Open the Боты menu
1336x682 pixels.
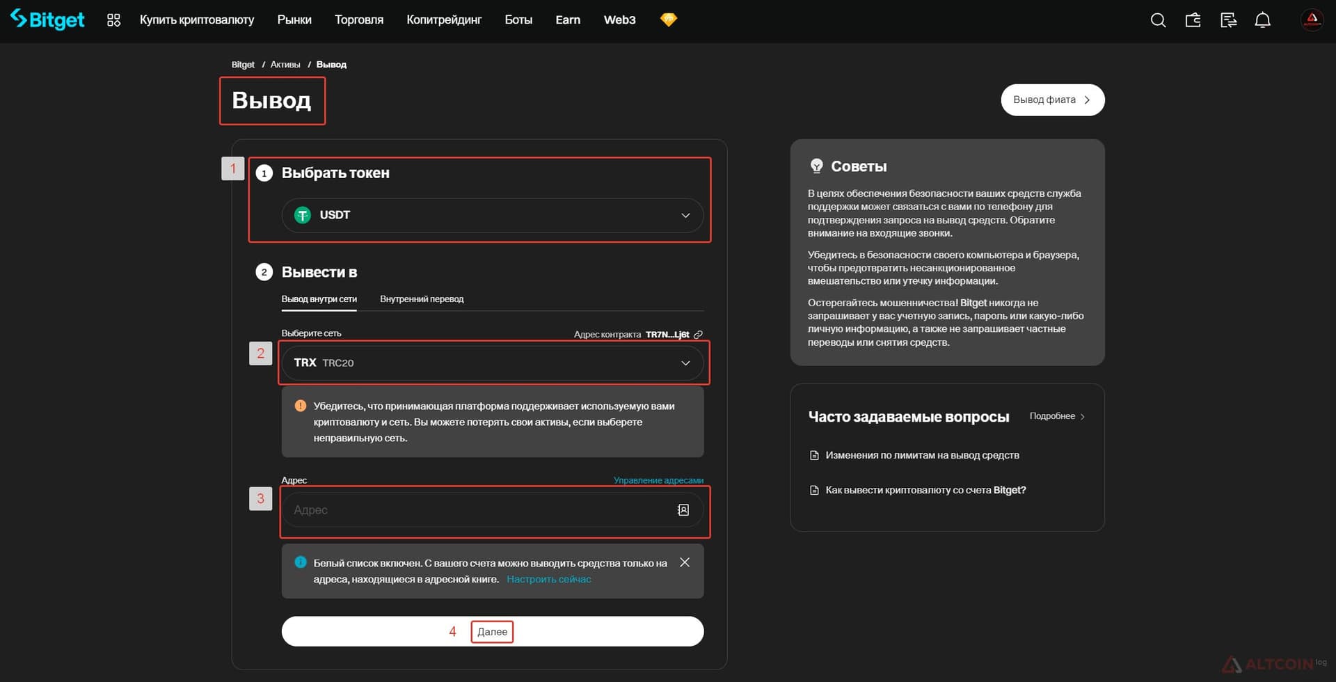pyautogui.click(x=518, y=19)
